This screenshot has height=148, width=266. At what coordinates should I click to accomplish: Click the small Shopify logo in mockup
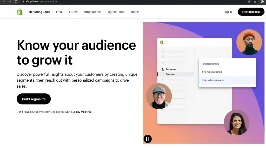(162, 42)
